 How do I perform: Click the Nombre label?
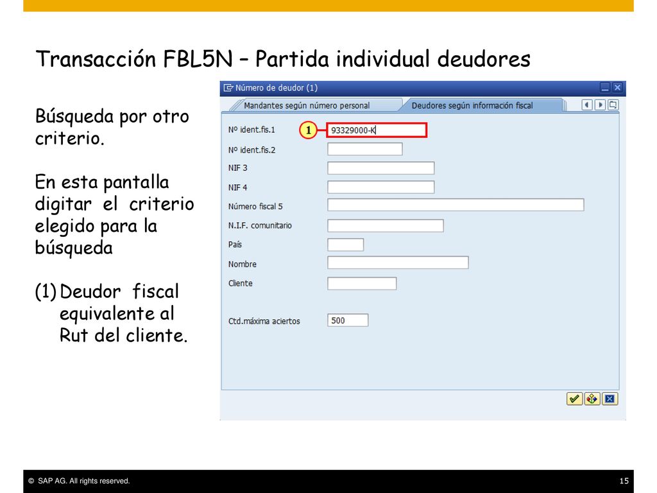coord(242,264)
